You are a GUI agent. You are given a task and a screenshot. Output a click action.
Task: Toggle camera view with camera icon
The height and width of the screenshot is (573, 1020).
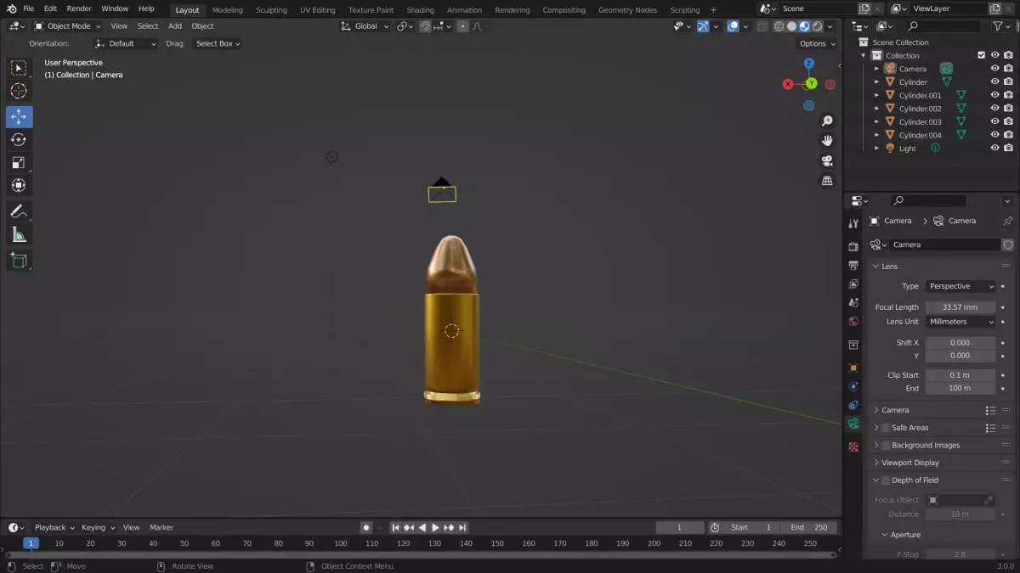pos(827,160)
